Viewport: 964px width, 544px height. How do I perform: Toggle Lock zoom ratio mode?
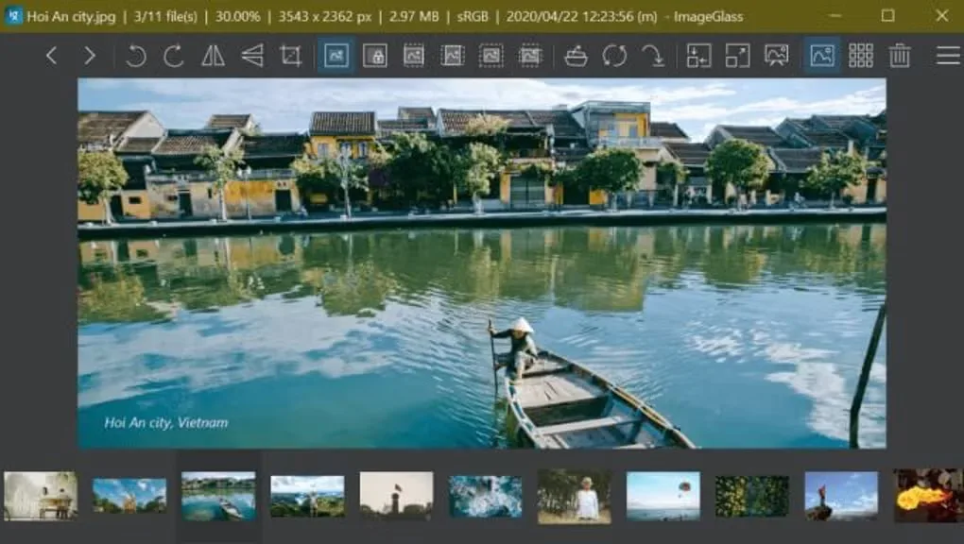click(375, 56)
